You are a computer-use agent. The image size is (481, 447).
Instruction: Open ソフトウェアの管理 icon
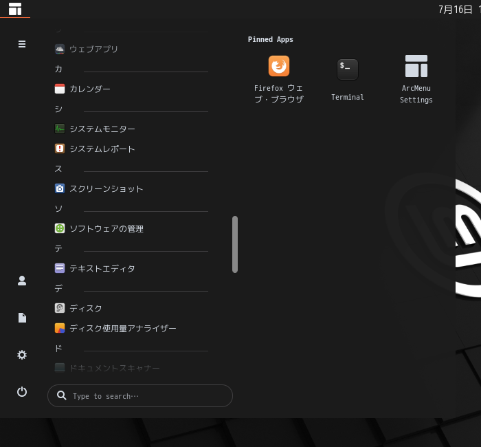(x=60, y=228)
